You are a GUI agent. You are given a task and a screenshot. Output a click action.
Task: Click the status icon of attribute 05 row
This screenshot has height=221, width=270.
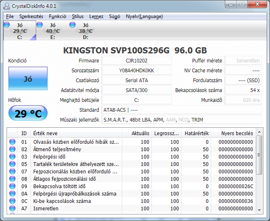12,164
